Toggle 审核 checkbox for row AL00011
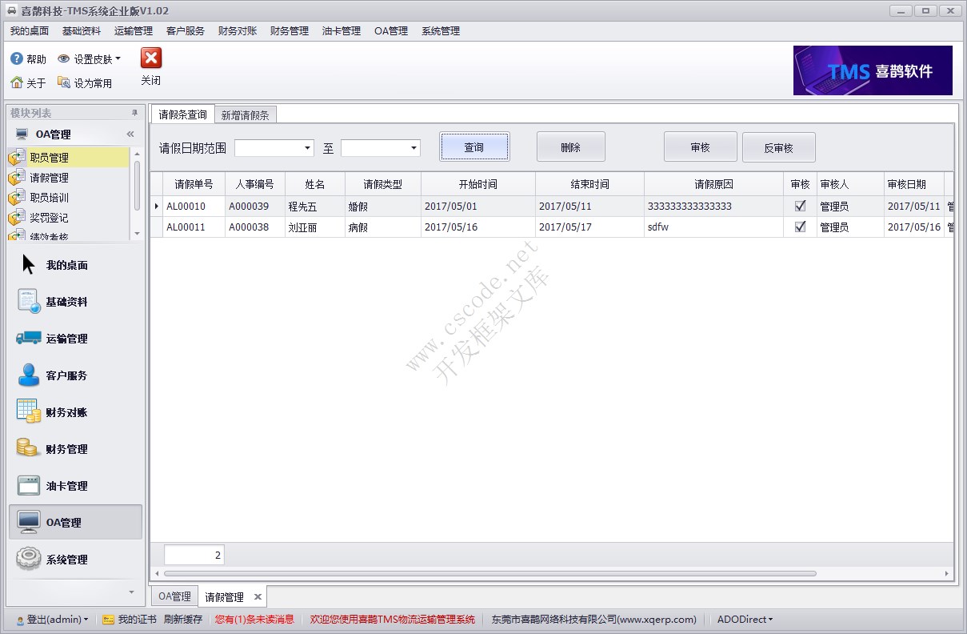This screenshot has height=634, width=967. 800,227
